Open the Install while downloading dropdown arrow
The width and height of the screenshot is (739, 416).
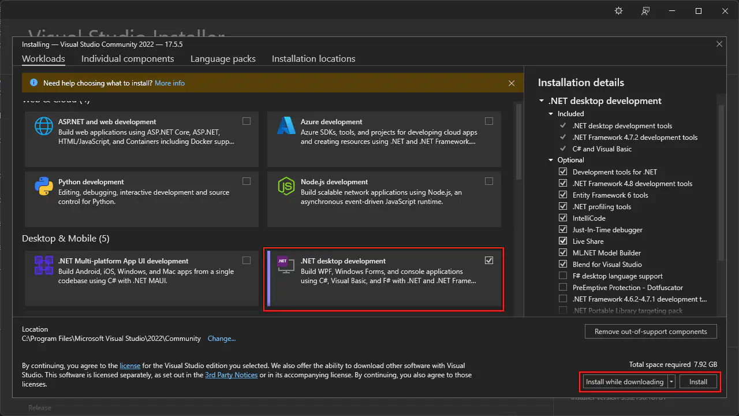point(671,382)
